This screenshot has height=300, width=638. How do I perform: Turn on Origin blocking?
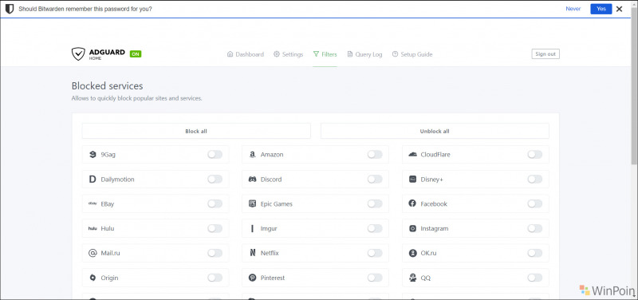(215, 278)
